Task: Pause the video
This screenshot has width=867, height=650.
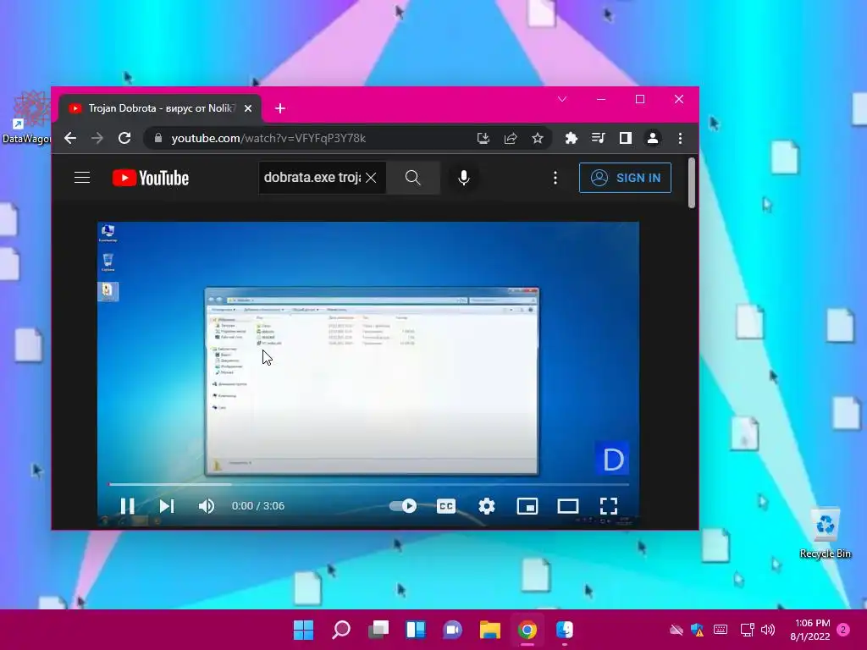Action: pos(128,506)
